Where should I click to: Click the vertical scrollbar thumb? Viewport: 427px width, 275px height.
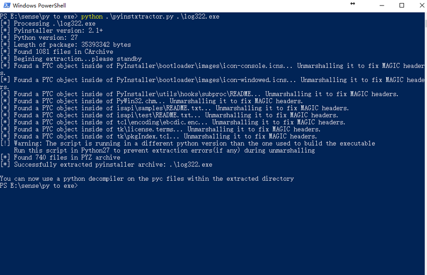425,23
